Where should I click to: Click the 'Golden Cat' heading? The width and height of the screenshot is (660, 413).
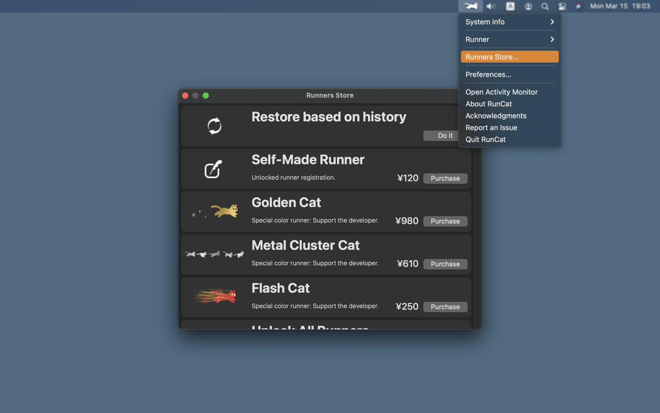[286, 202]
